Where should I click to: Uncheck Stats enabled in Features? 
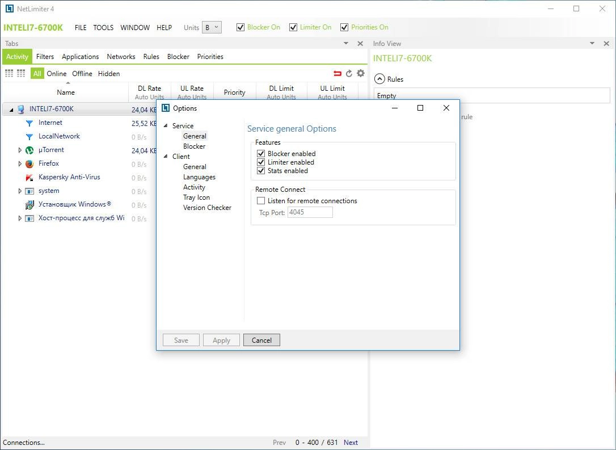(261, 171)
